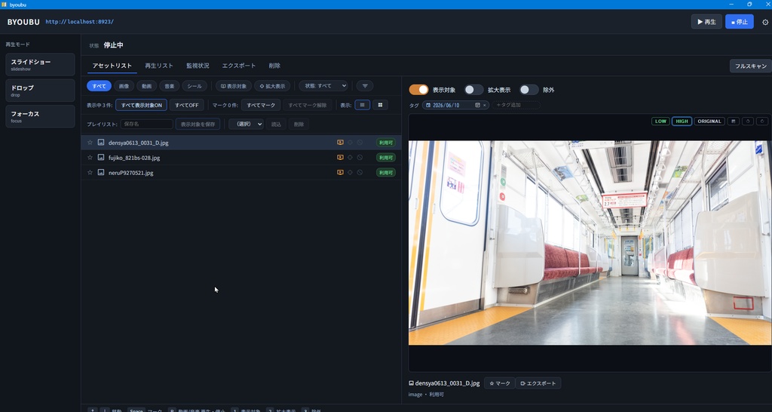Click the image type icon of densya0613_0031_D.jpg

click(x=101, y=143)
